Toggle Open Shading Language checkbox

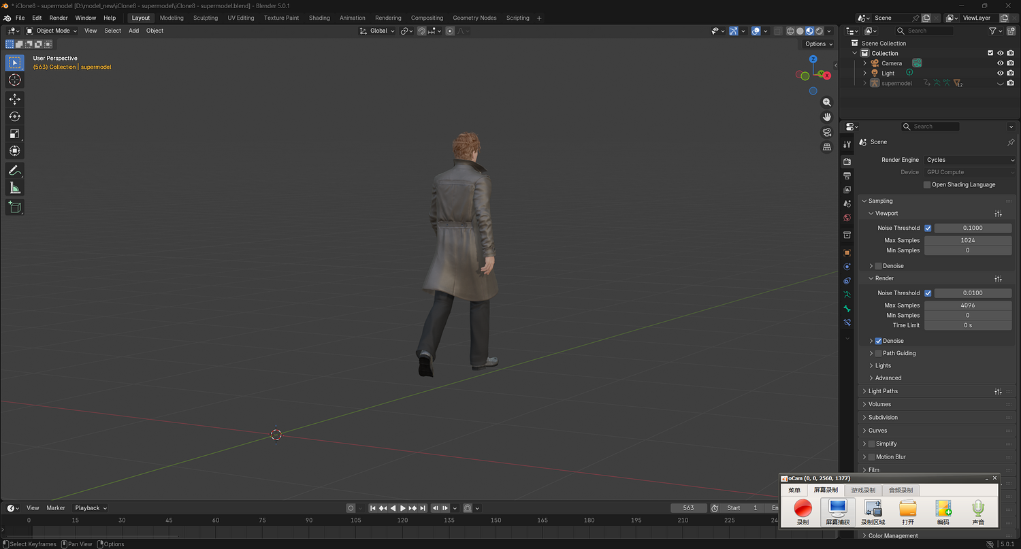click(927, 184)
